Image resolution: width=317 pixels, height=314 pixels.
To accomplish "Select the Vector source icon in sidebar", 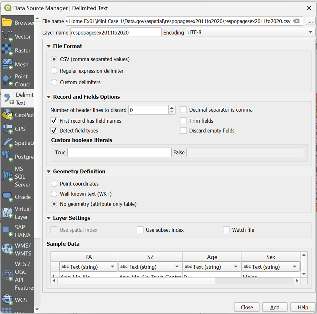I will click(7, 36).
